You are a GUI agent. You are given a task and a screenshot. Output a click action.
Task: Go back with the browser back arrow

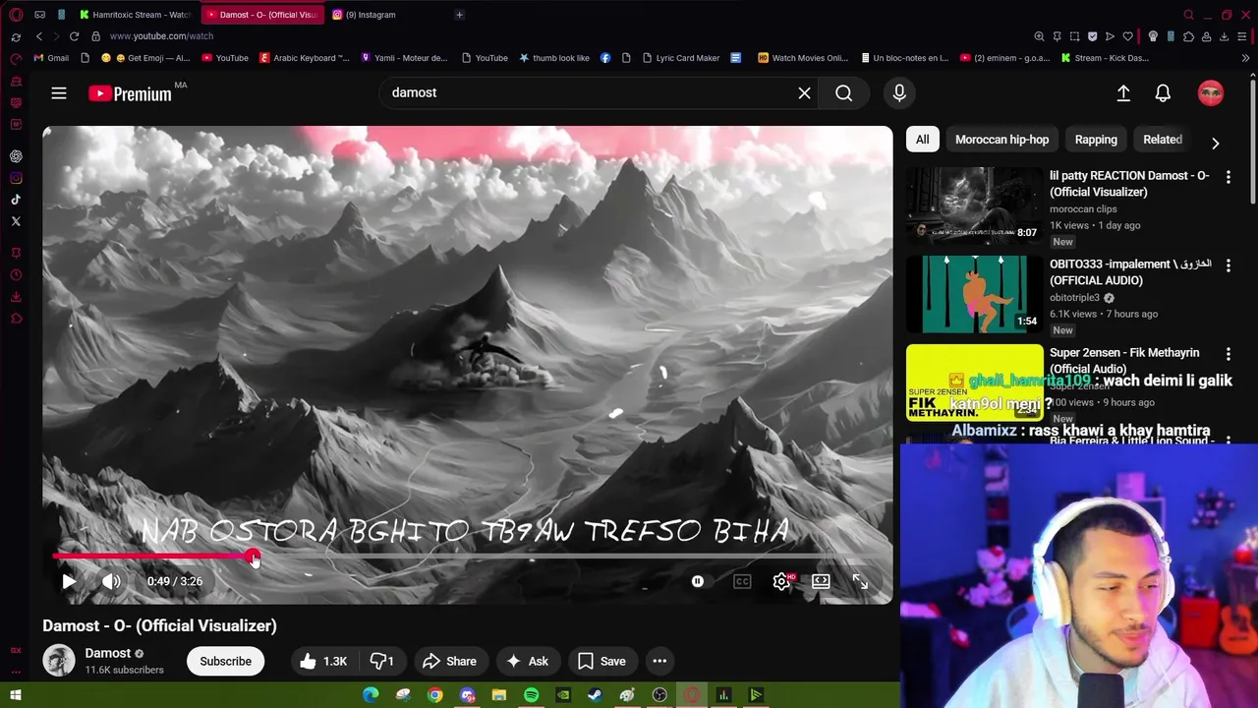39,36
